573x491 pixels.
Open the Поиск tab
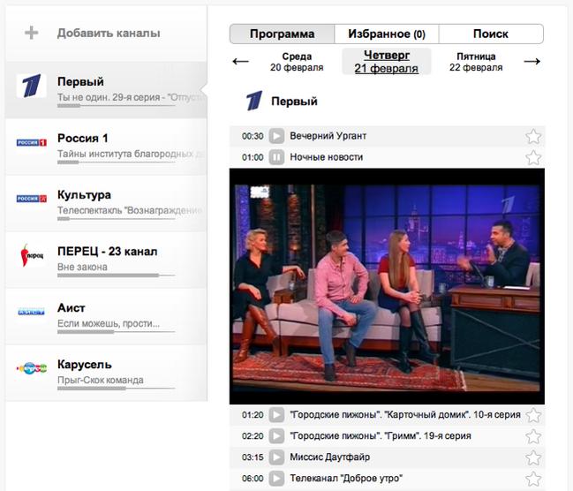491,34
